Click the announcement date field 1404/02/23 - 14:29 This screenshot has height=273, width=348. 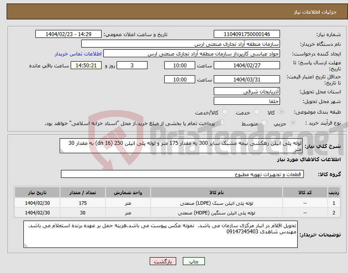(x=68, y=34)
